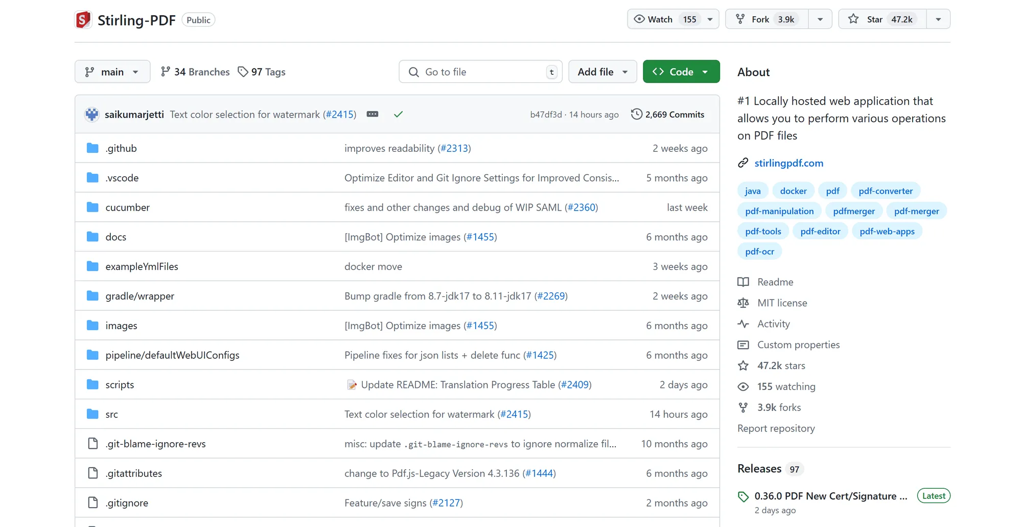
Task: Select the pdf-ocr topic tag
Action: [759, 251]
